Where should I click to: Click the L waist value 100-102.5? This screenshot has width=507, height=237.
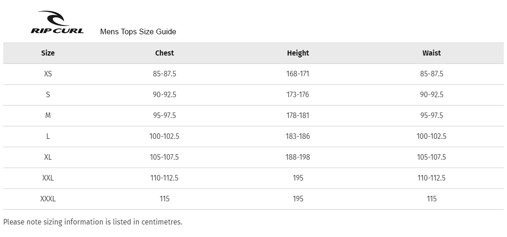[x=431, y=136]
